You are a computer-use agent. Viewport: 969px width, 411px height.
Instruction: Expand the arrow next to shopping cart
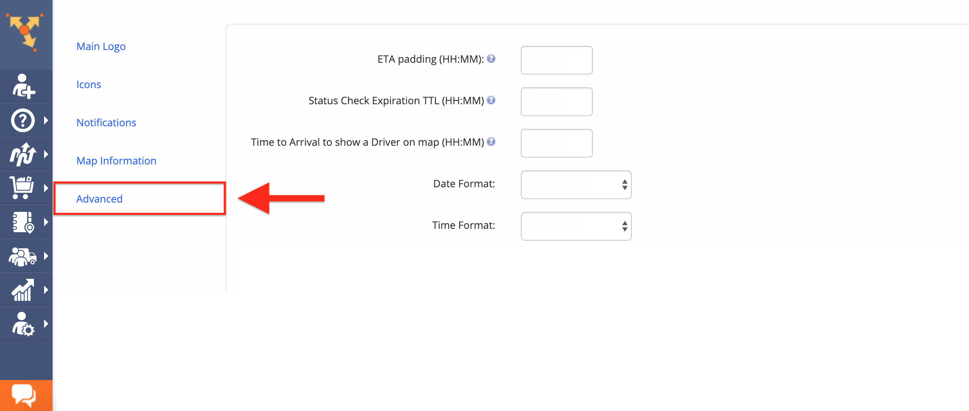pyautogui.click(x=46, y=188)
